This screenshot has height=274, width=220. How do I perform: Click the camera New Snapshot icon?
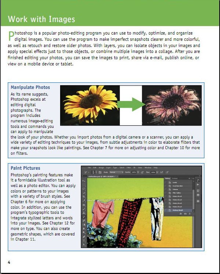[x=185, y=214]
